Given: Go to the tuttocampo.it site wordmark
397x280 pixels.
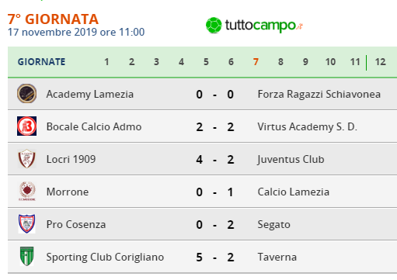Looking at the screenshot, I should click(x=264, y=26).
